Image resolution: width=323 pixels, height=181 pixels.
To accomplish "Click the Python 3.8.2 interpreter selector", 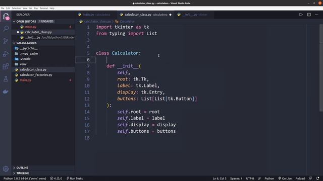I will [x=25, y=178].
